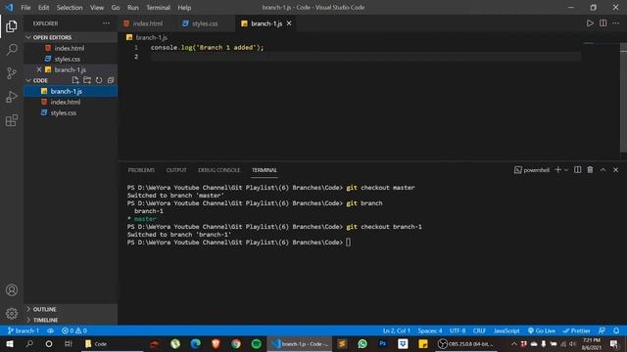The height and width of the screenshot is (352, 627).
Task: Start server with Go Live button
Action: (x=542, y=330)
